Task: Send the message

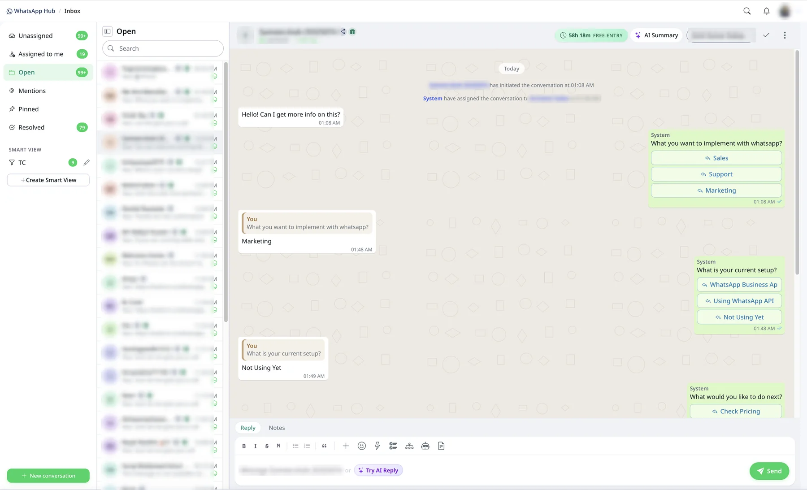Action: pyautogui.click(x=769, y=471)
